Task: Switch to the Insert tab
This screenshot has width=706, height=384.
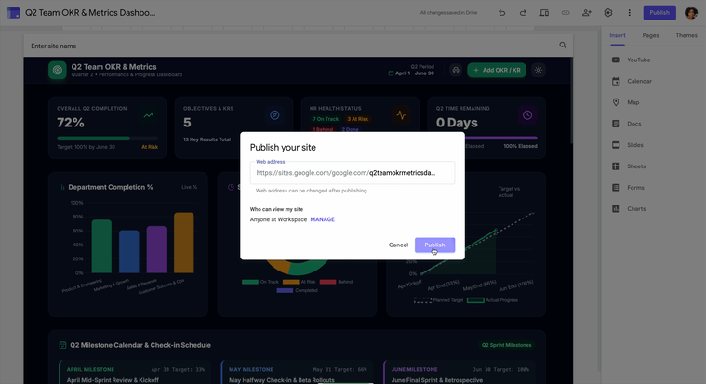Action: (x=618, y=35)
